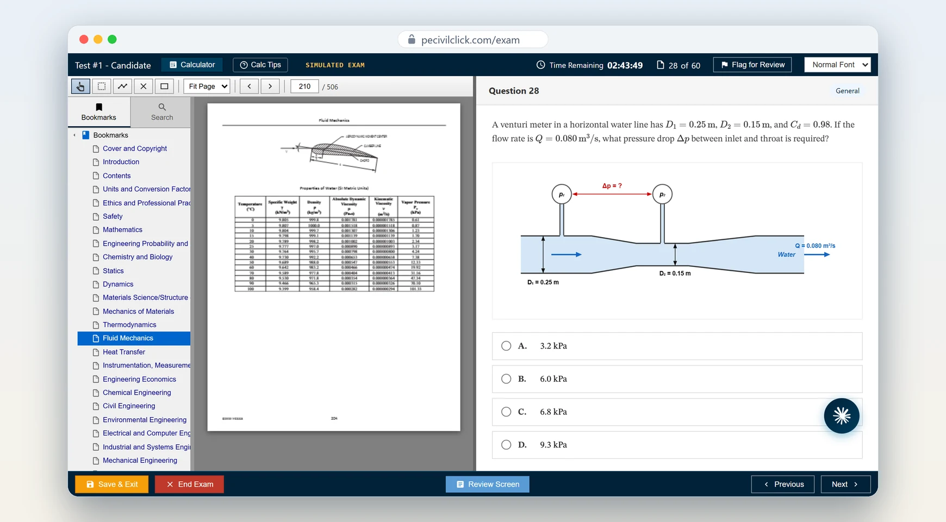Click Save & Exit button
This screenshot has height=522, width=946.
[x=111, y=484]
